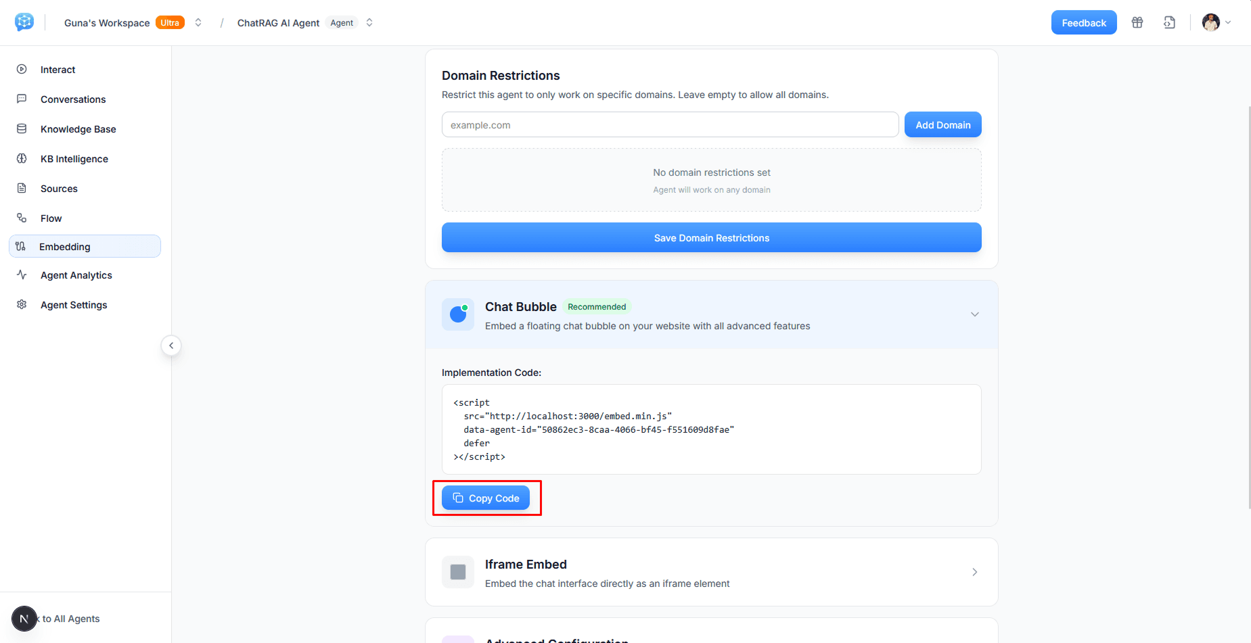
Task: Collapse the sidebar with chevron button
Action: 171,346
